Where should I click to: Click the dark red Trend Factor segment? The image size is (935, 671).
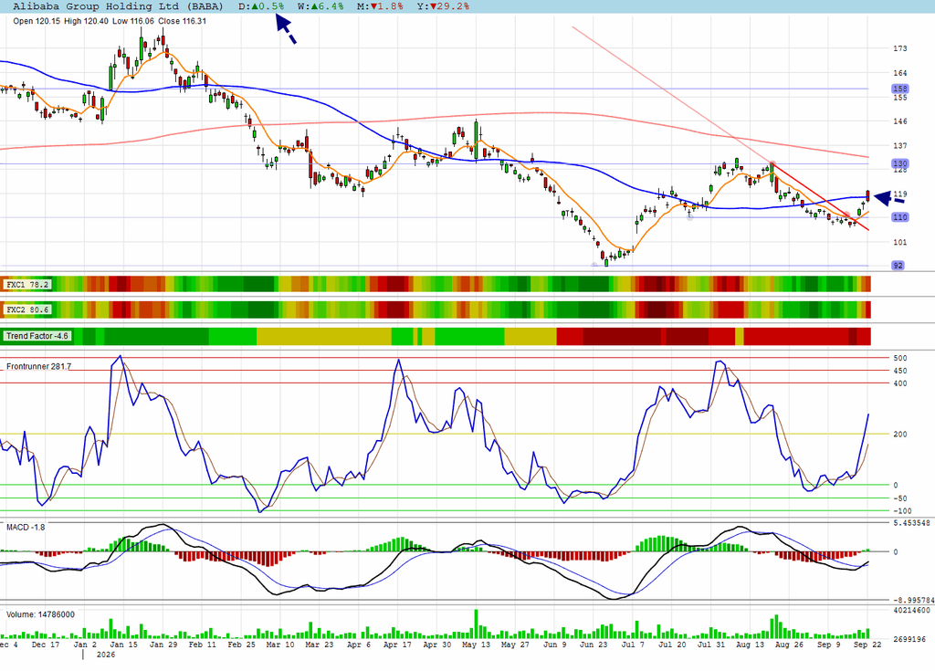pyautogui.click(x=622, y=336)
